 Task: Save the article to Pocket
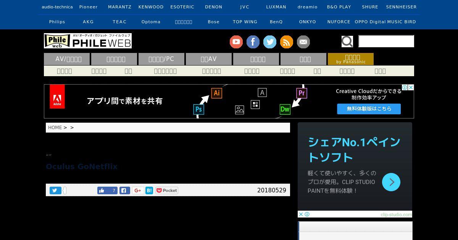click(x=167, y=190)
